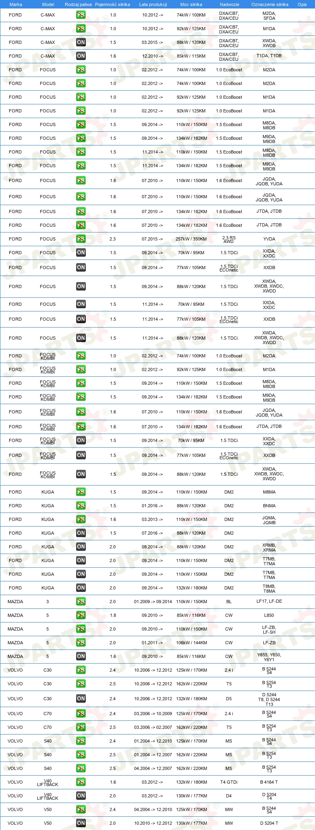The image size is (315, 830).
Task: Click diesel ON icon in KUGA 07.2016 row
Action: point(81,533)
